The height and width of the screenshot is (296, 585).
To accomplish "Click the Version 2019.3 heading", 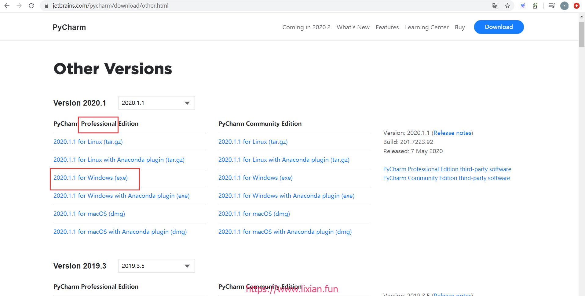I will pos(80,266).
